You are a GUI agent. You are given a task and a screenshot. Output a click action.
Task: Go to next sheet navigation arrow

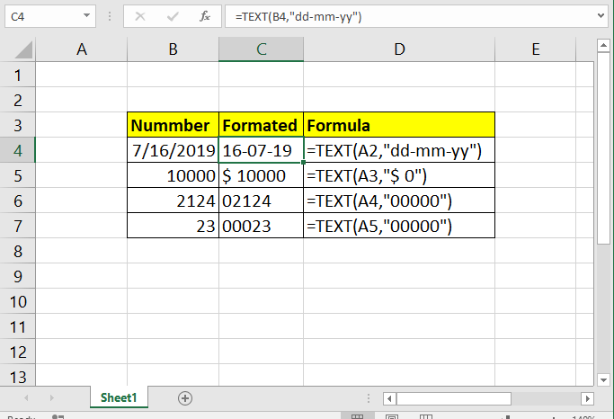(51, 398)
